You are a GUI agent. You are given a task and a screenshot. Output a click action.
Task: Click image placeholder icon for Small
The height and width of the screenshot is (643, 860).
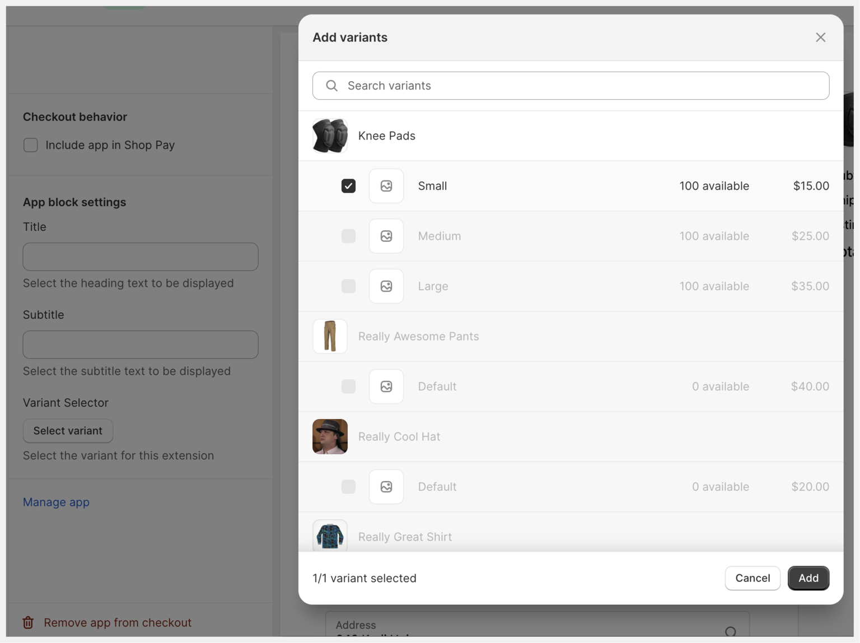(386, 186)
